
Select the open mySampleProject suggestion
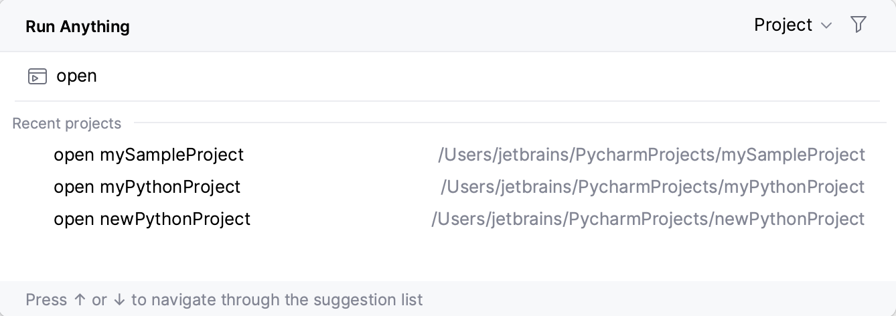point(149,155)
